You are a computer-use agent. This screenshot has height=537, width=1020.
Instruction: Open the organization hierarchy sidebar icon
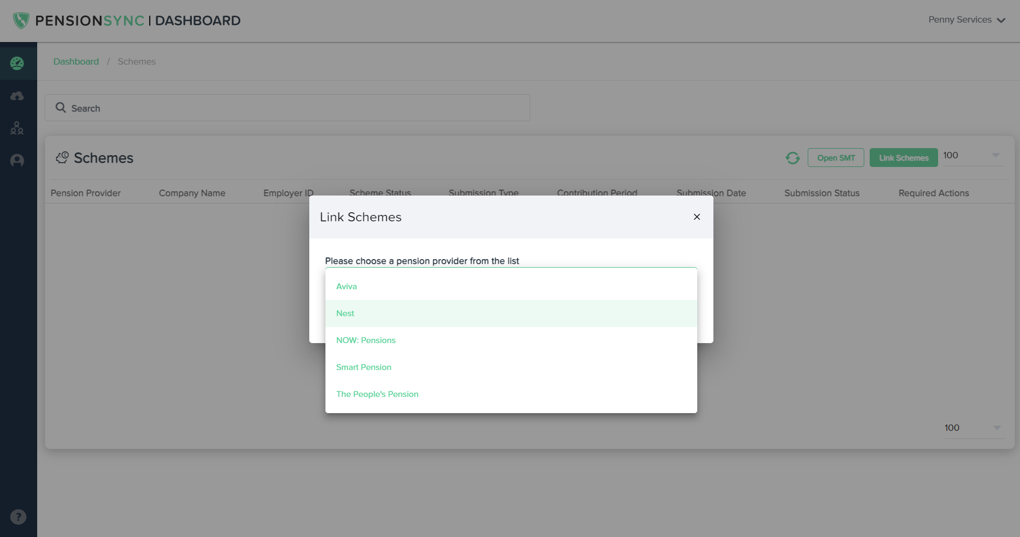[x=17, y=128]
